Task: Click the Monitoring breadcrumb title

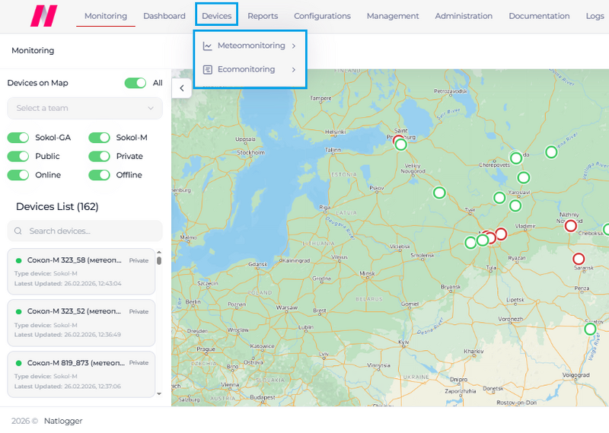Action: pos(33,50)
